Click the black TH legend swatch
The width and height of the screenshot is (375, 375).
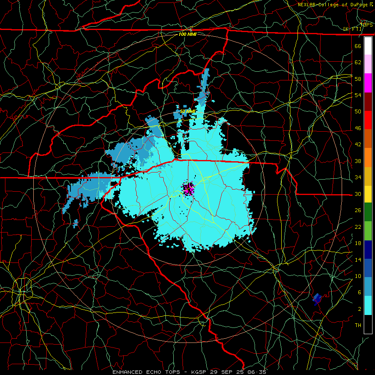368,324
